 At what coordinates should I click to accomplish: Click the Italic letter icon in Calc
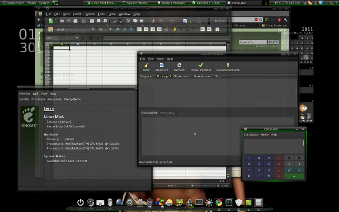point(125,29)
